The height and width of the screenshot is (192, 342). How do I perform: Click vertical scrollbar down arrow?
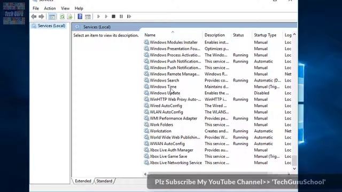coord(294,169)
